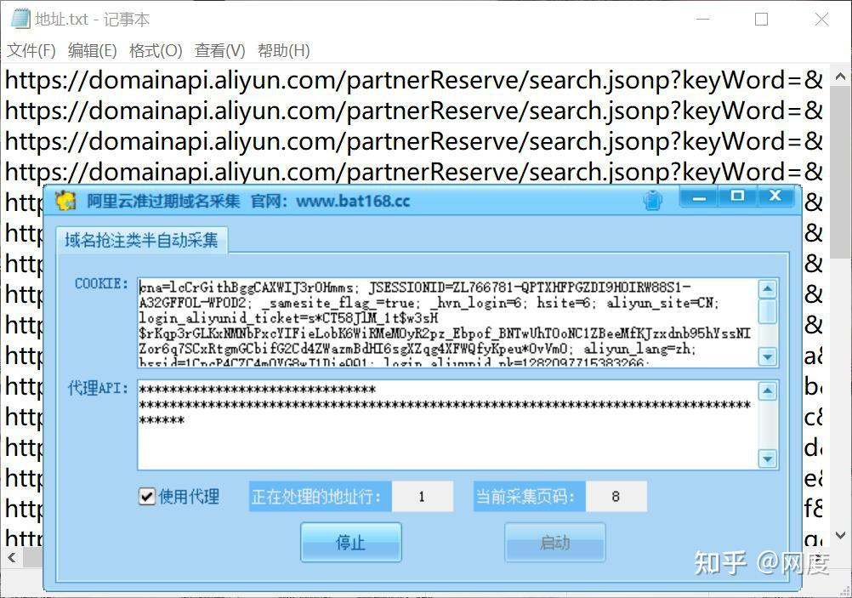Click the COOKIE box scrollbar thumb
852x598 pixels.
(x=767, y=311)
